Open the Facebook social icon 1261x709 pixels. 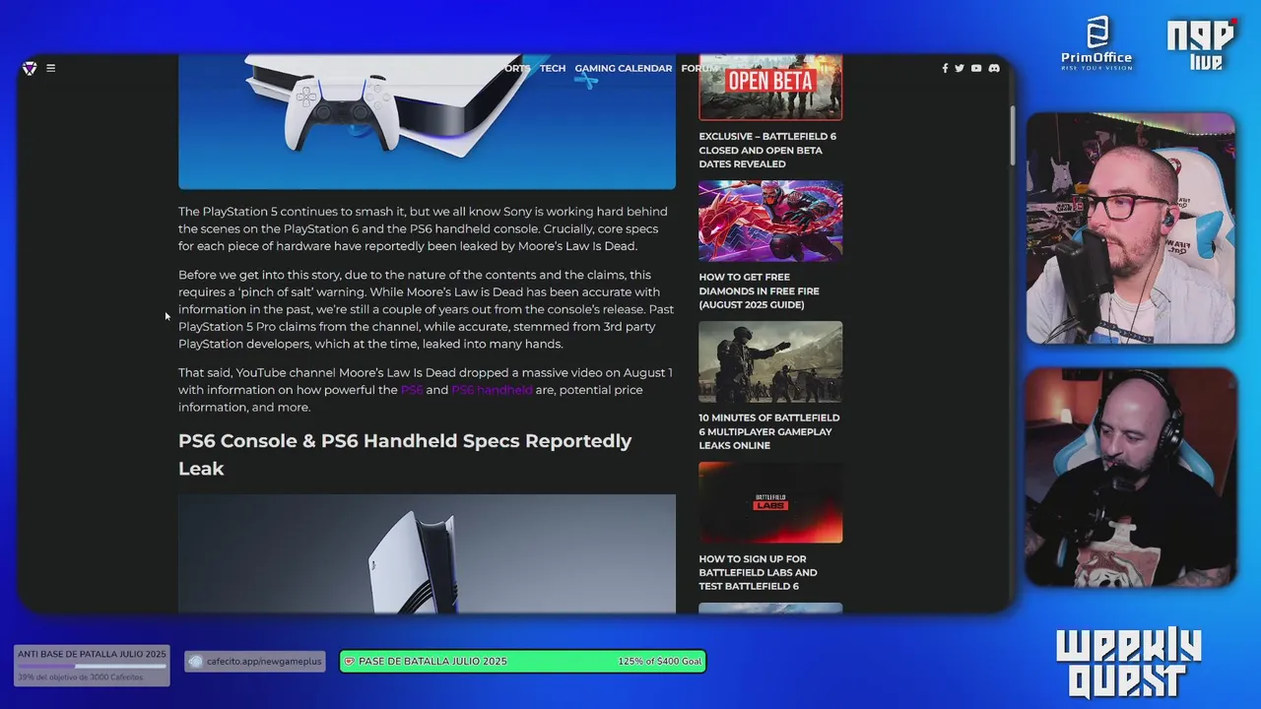[945, 68]
